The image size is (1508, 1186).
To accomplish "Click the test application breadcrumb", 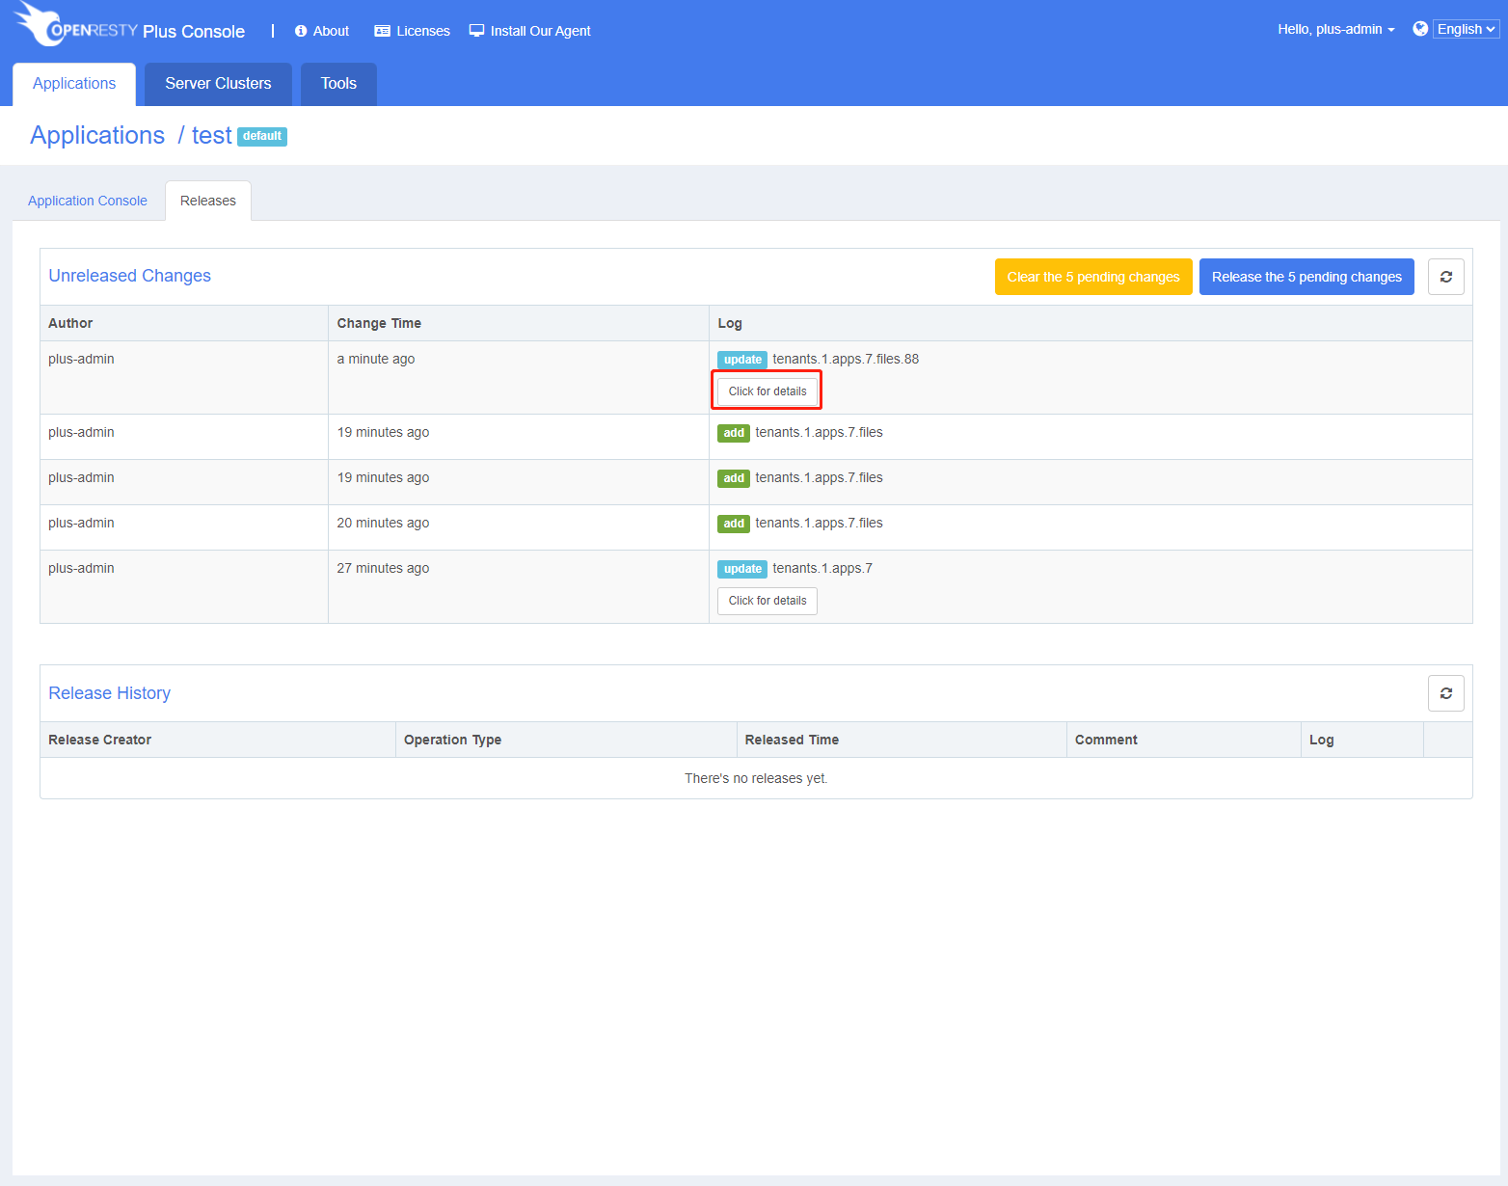I will 212,135.
